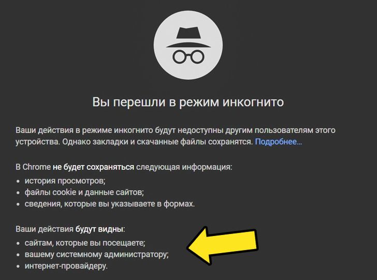Open the "Подробнее…" link
The height and width of the screenshot is (280, 377).
[279, 142]
